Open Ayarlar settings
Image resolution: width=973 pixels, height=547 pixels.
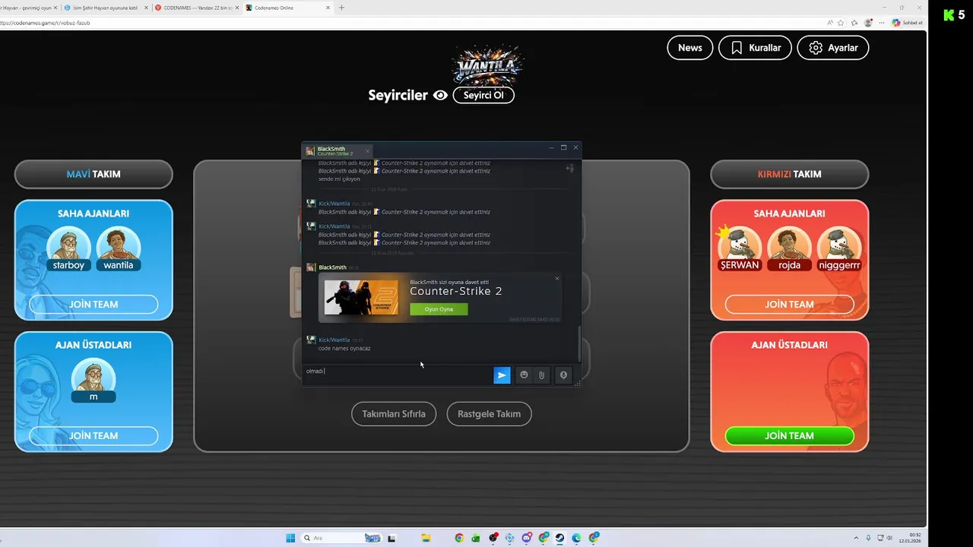[x=833, y=48]
